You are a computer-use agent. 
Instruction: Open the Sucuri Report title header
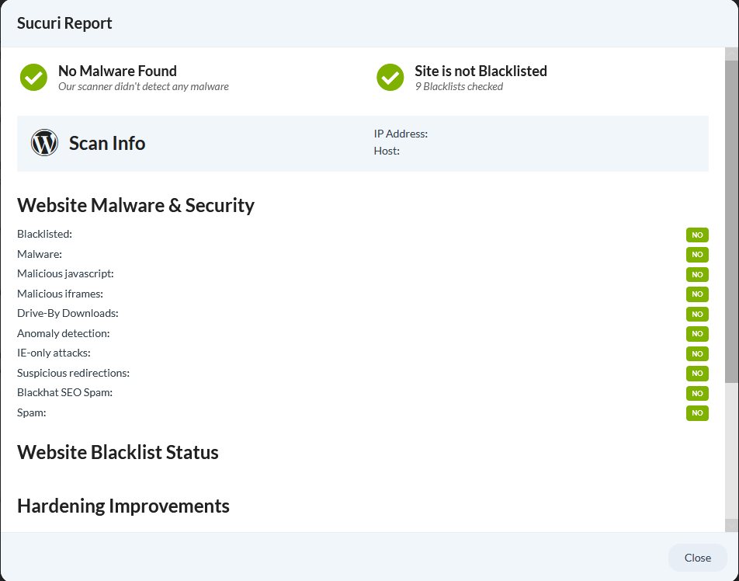pyautogui.click(x=64, y=23)
